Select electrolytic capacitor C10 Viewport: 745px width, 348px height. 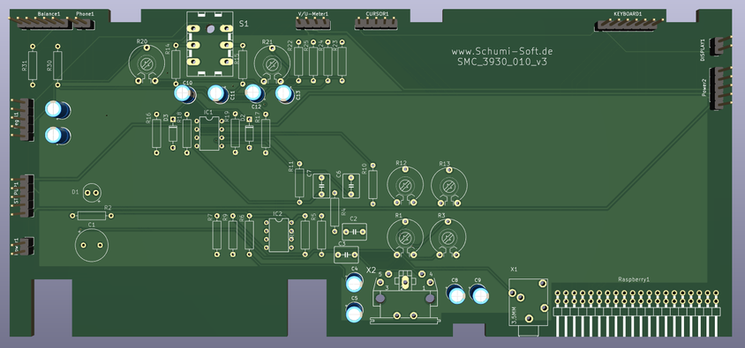pos(184,93)
